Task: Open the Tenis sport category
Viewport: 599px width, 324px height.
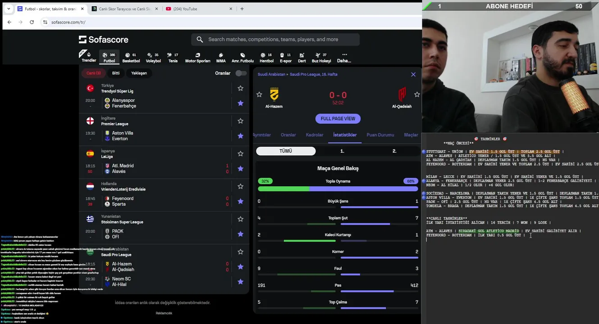Action: (x=173, y=57)
